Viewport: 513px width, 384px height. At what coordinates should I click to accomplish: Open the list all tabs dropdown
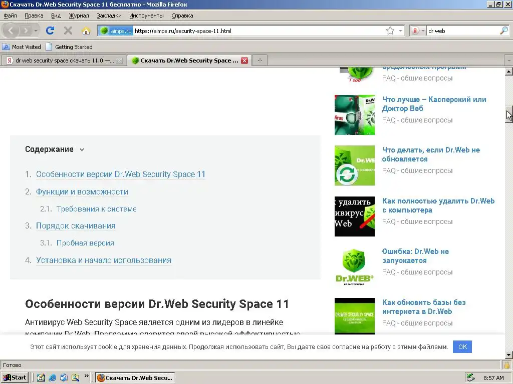tap(509, 60)
